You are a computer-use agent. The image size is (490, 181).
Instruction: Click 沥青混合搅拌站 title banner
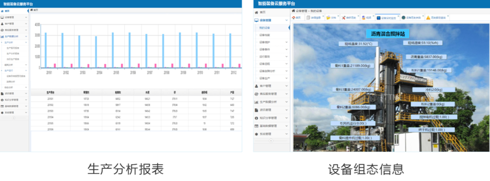[388, 34]
